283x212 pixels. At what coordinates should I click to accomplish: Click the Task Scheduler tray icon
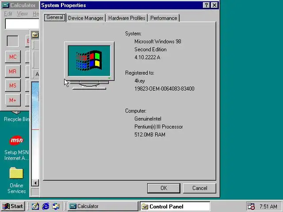click(x=251, y=206)
